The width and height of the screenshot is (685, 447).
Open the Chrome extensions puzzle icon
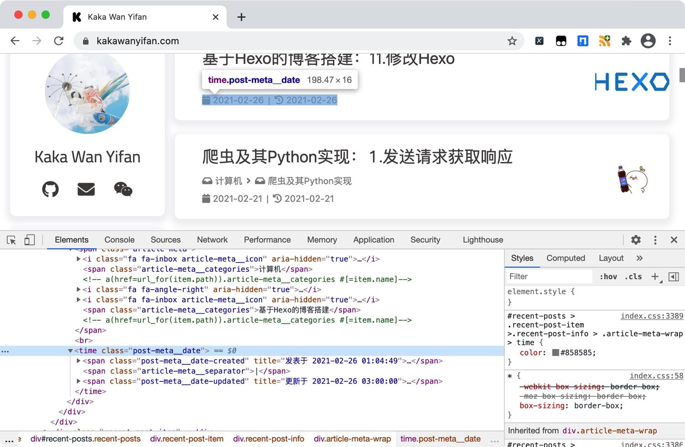pos(626,41)
